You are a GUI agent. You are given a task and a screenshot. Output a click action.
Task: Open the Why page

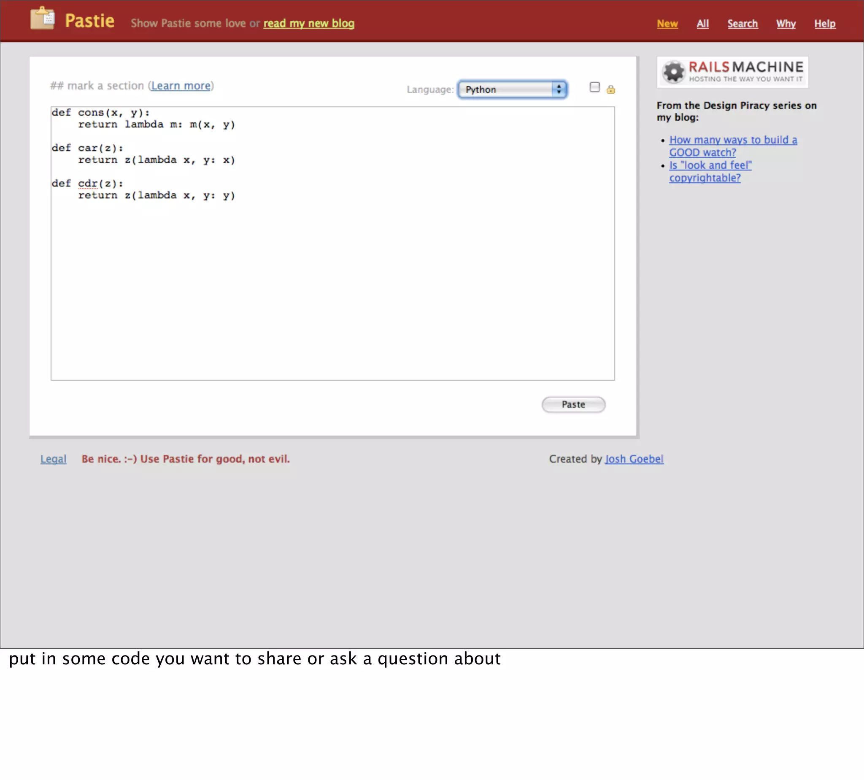tap(786, 24)
